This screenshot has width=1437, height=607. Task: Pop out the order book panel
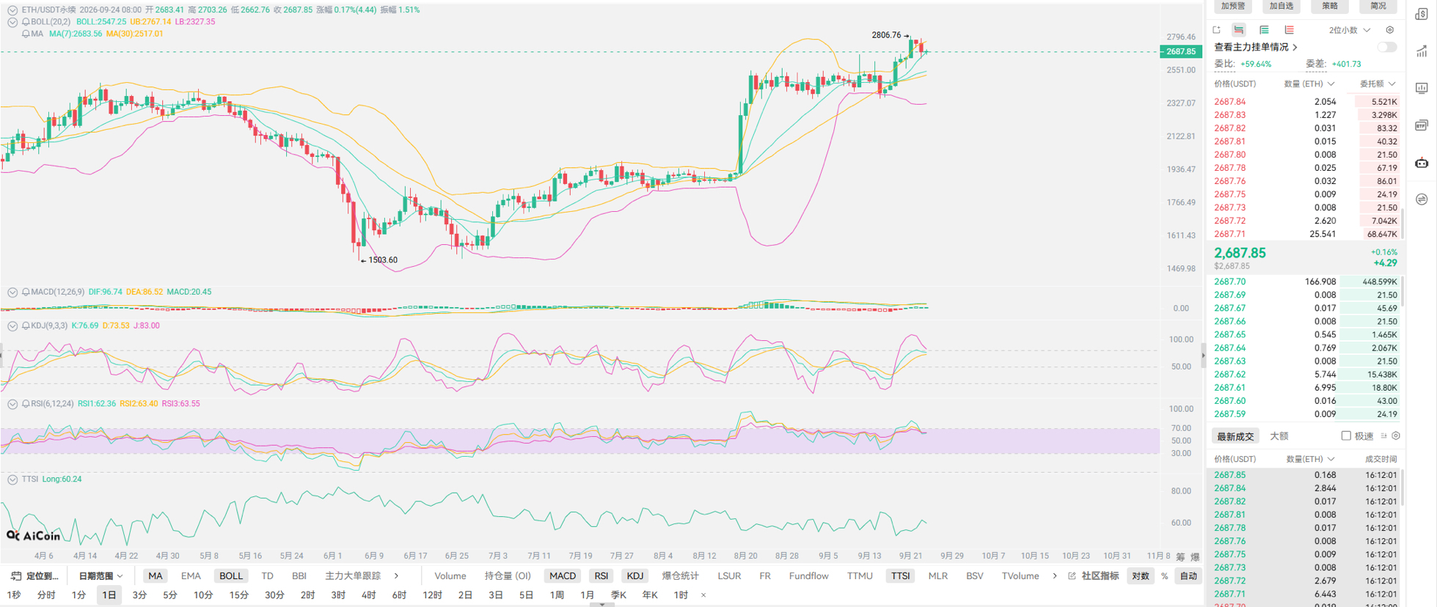point(1216,30)
